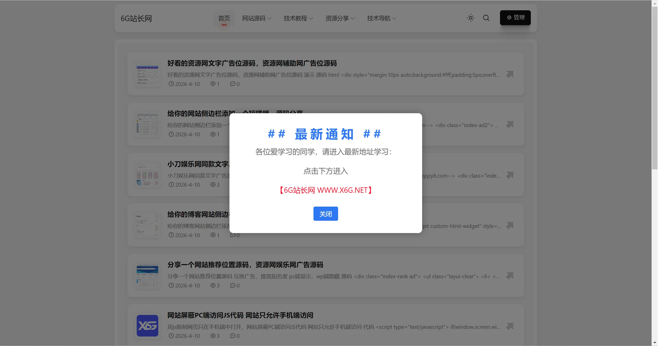658x346 pixels.
Task: Open the 技术教程 dropdown
Action: [x=298, y=18]
